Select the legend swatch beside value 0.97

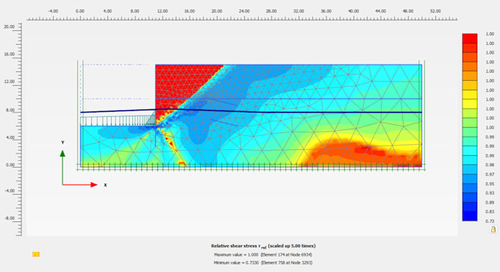click(x=470, y=179)
